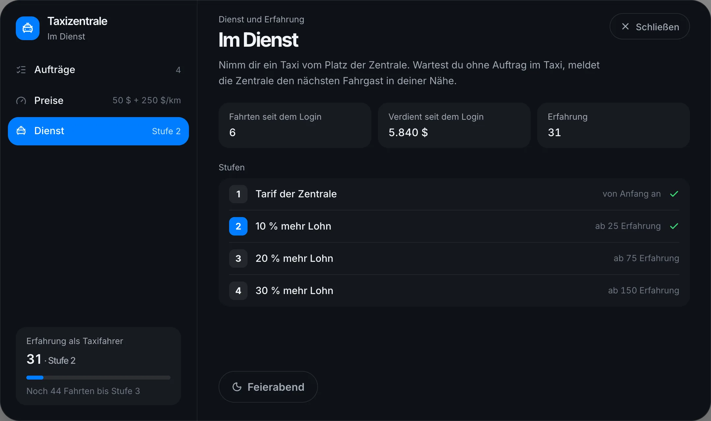The height and width of the screenshot is (421, 711).
Task: Click the taxi icon in the Dienst tab
Action: click(x=21, y=131)
